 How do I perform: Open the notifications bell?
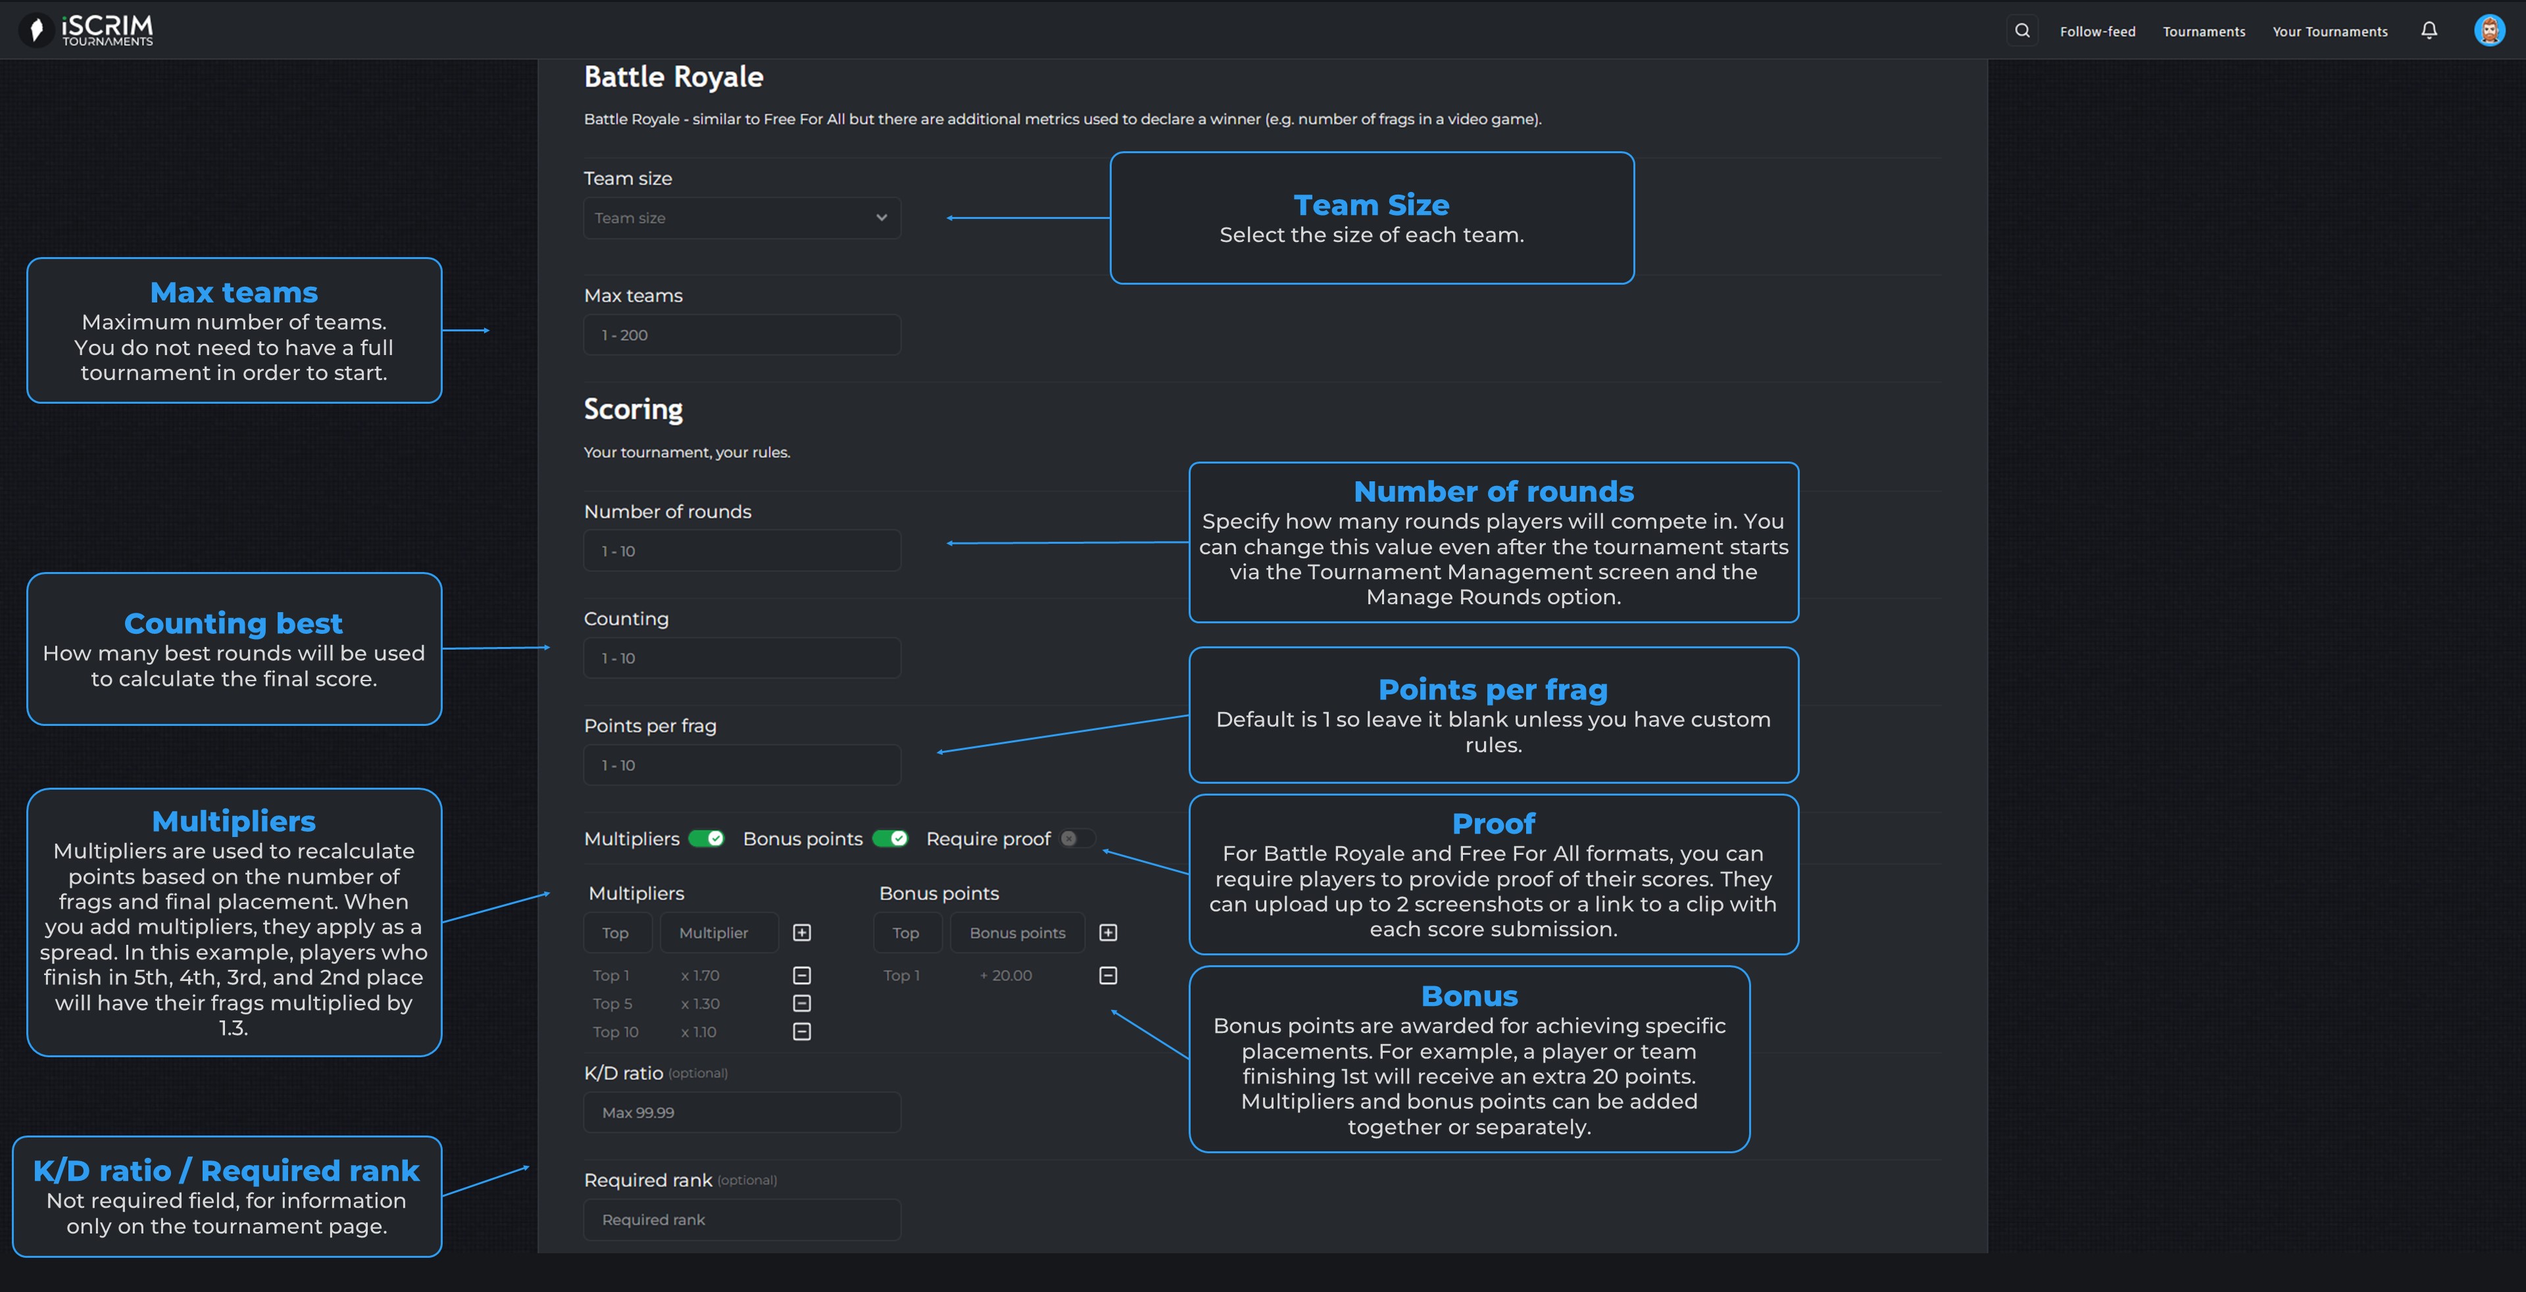click(2429, 30)
